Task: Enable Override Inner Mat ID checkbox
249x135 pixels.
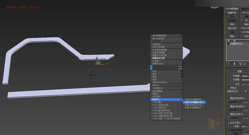Action: [228, 98]
